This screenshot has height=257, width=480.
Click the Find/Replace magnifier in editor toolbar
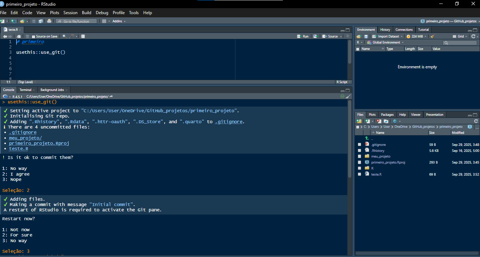[x=65, y=36]
